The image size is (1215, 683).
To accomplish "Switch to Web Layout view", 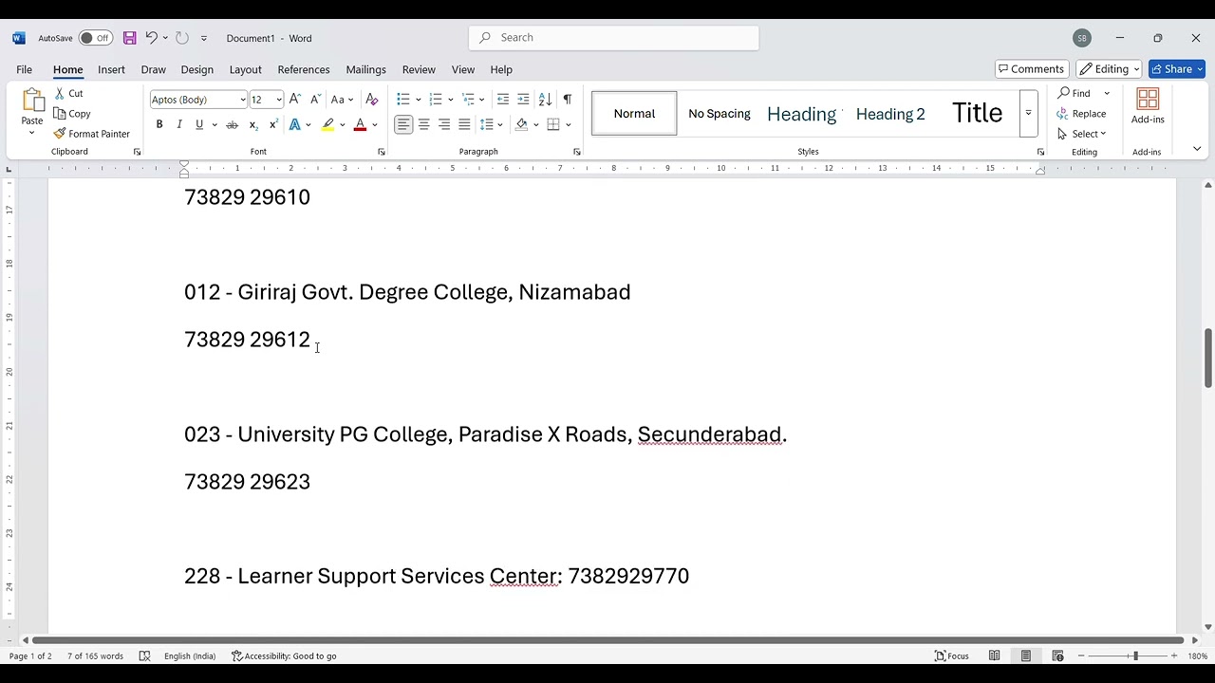I will click(1057, 655).
